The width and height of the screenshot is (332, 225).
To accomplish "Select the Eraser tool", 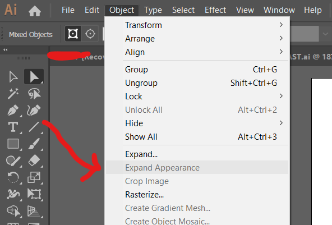I will click(34, 160).
